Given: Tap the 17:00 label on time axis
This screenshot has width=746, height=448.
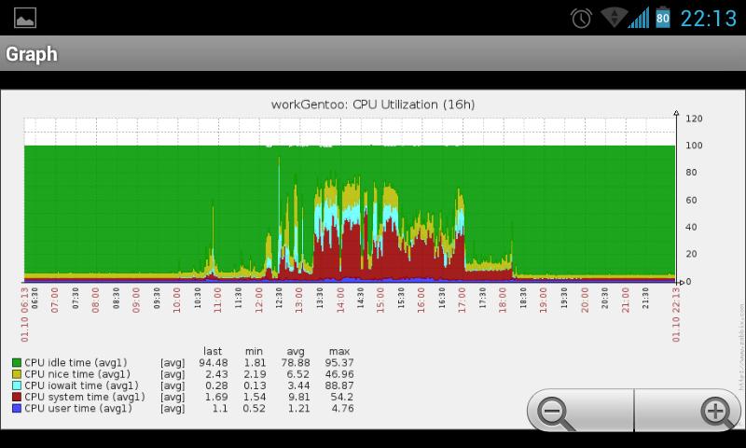Looking at the screenshot, I should coord(463,300).
